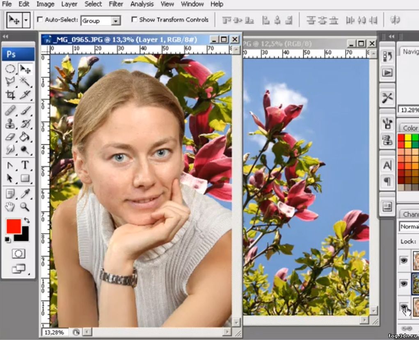Image resolution: width=419 pixels, height=340 pixels.
Task: Open the Window menu
Action: (x=192, y=4)
